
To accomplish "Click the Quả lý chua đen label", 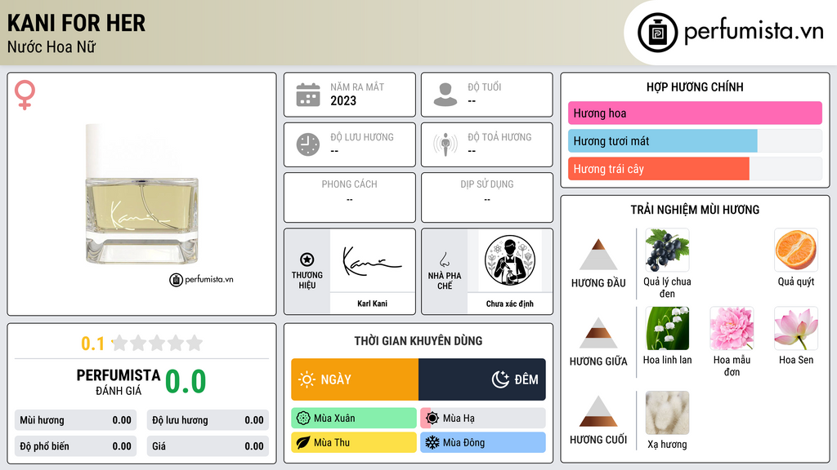I will [x=667, y=287].
